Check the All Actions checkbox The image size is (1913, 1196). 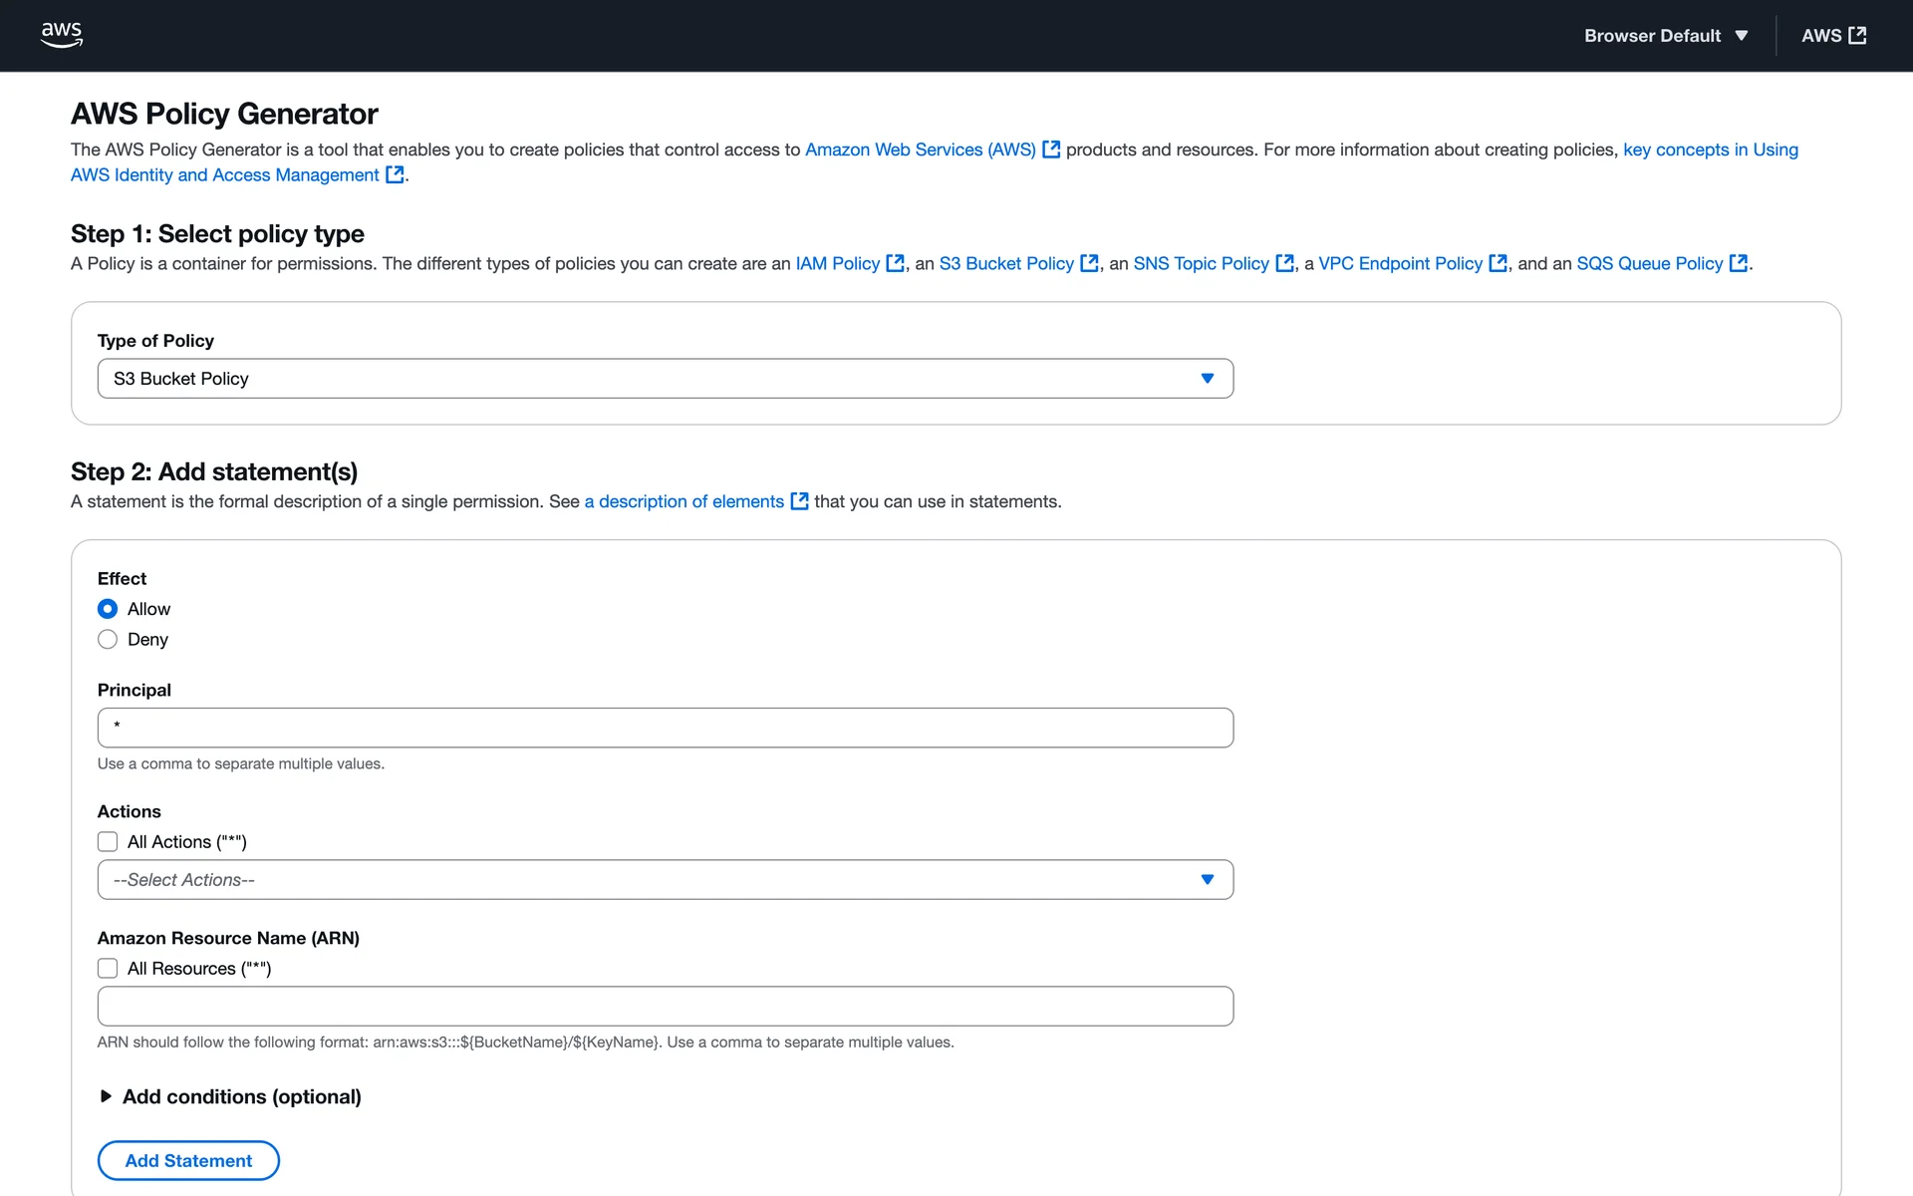(108, 842)
